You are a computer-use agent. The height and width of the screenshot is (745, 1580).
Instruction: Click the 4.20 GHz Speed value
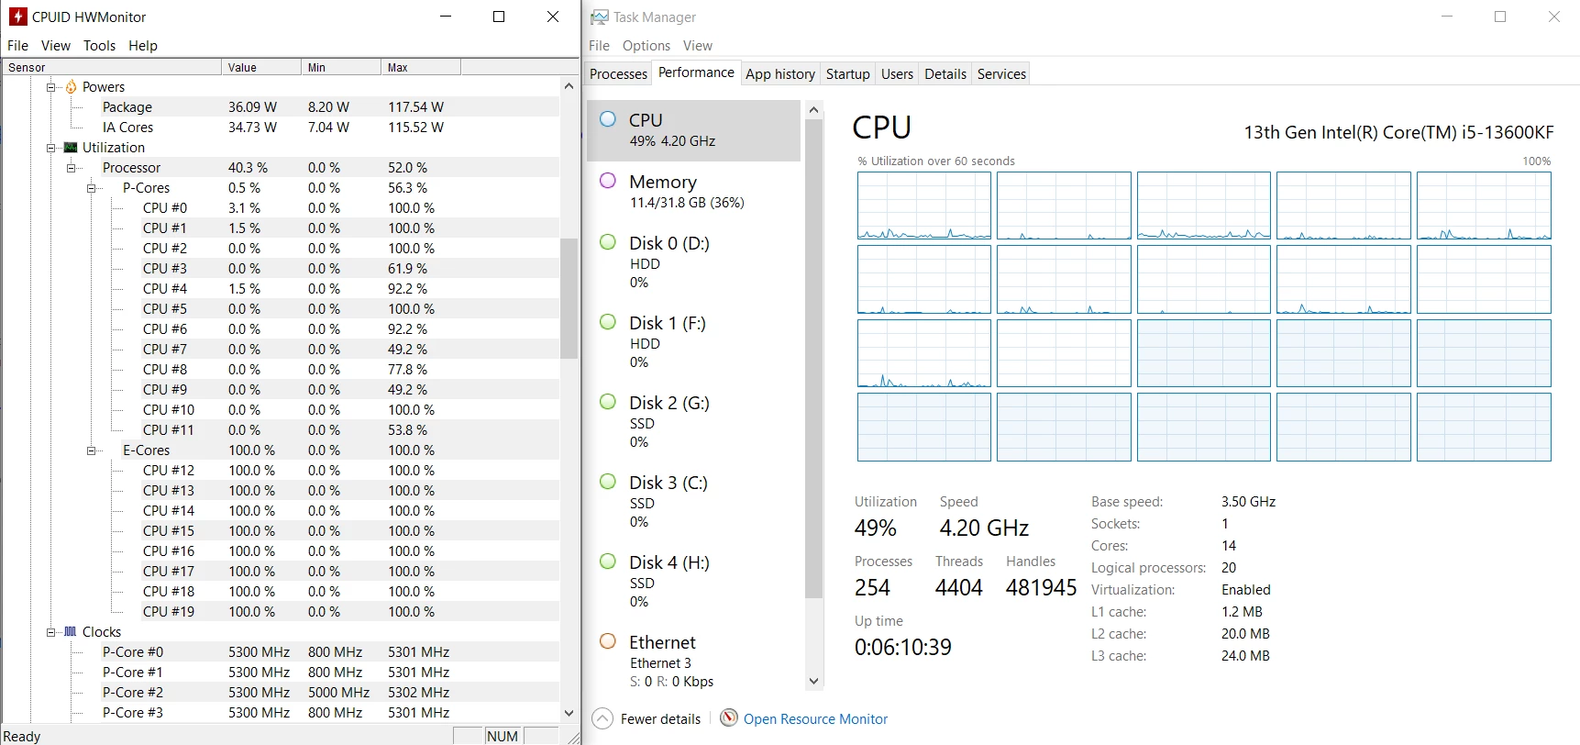click(984, 528)
